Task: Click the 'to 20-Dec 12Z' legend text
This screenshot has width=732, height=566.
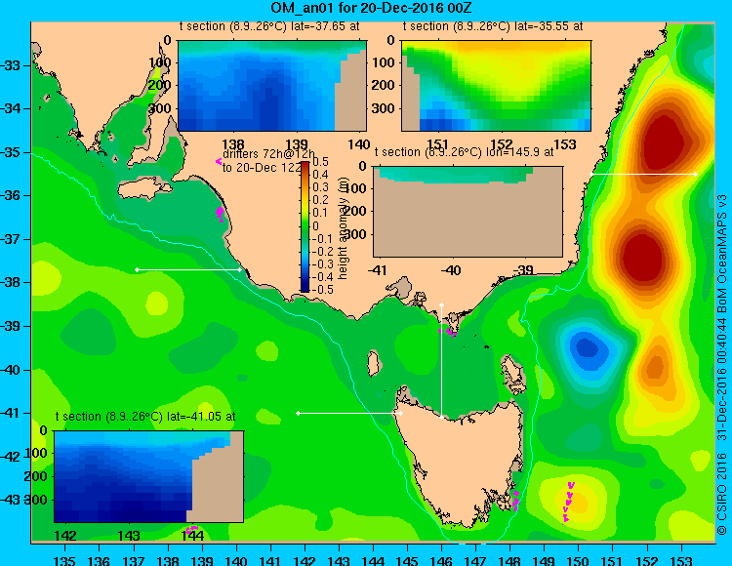Action: [x=262, y=168]
